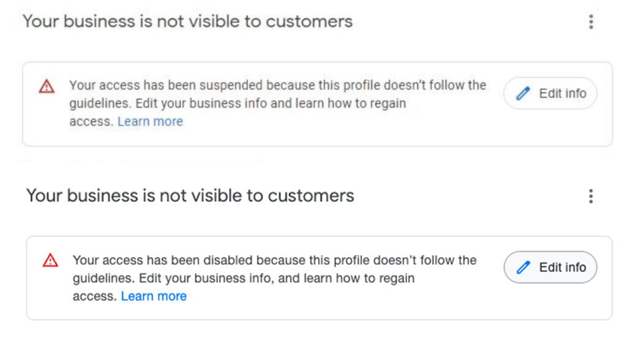Click the pencil icon in the disabled notice
Screen dimensions: 627x339
[524, 267]
